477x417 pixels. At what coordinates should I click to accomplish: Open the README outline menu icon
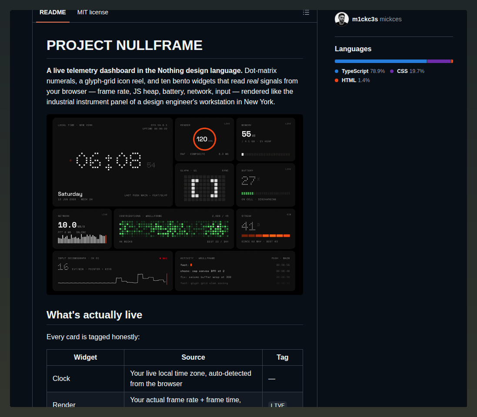(x=306, y=13)
